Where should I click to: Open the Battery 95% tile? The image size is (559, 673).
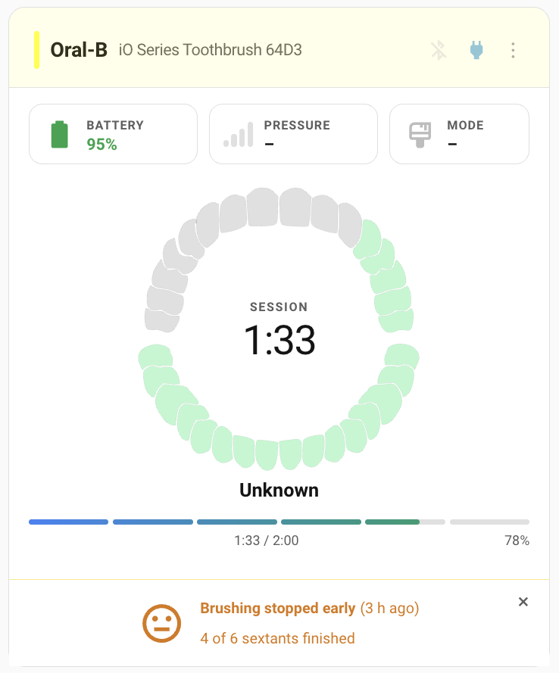point(114,134)
